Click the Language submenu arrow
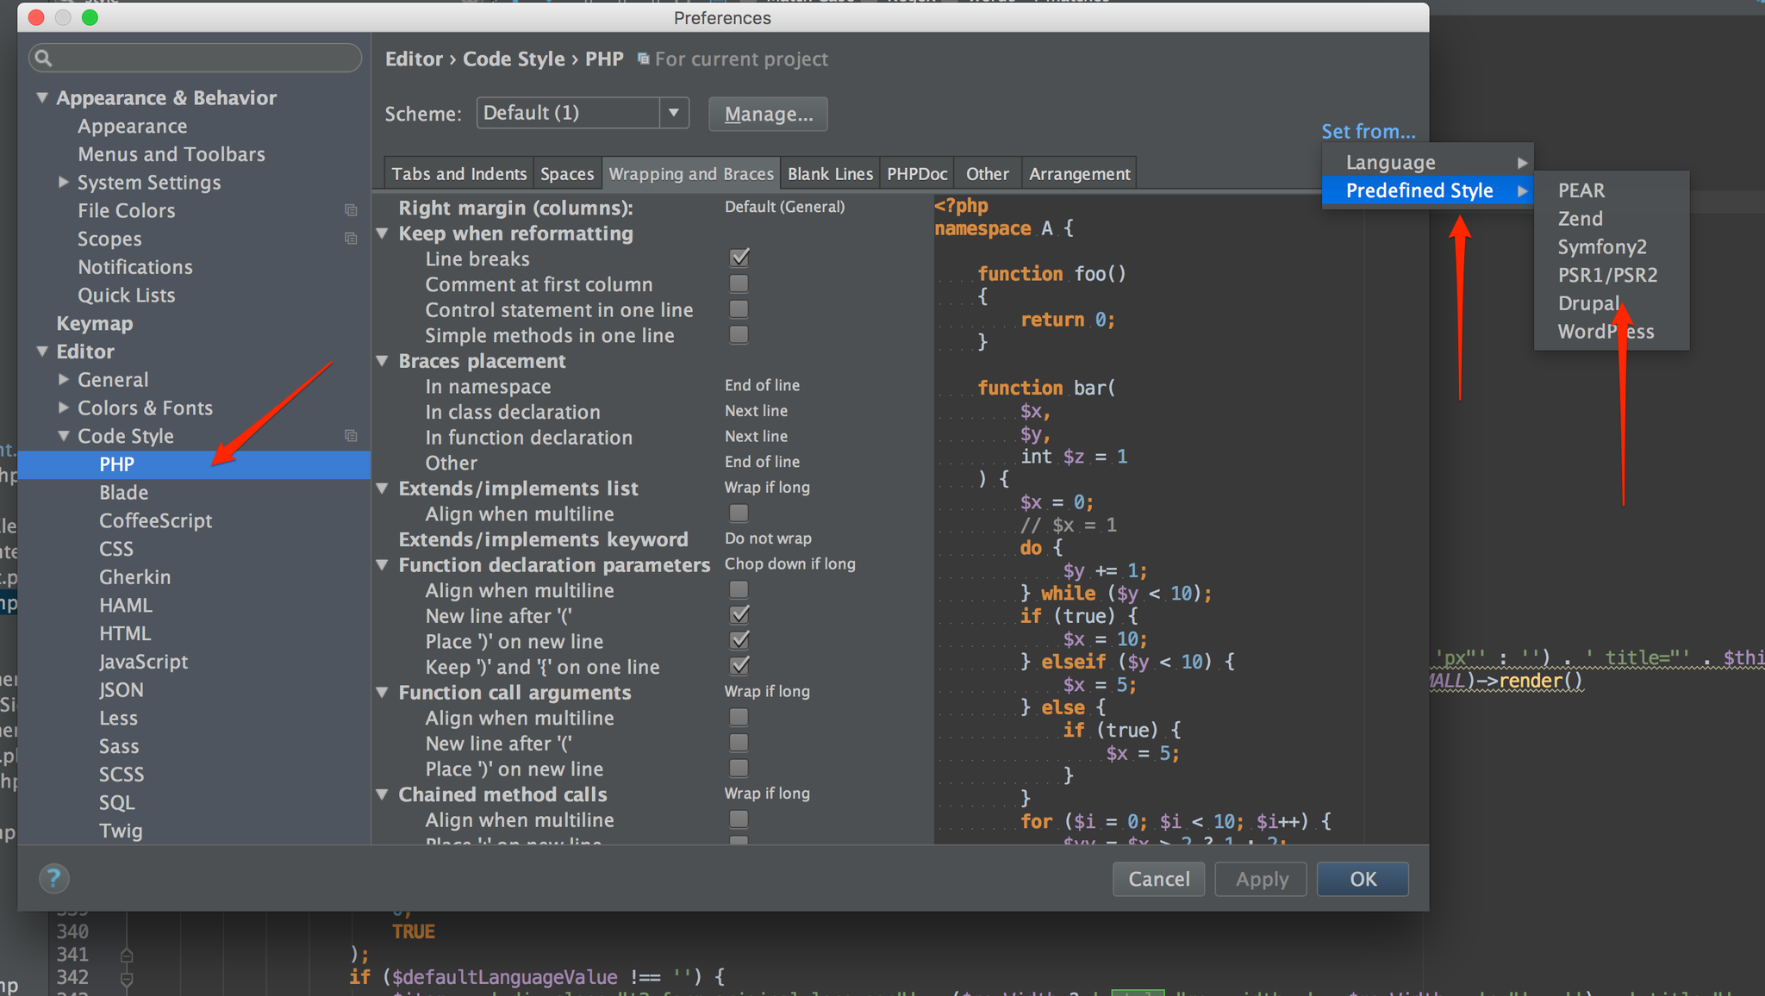The width and height of the screenshot is (1765, 996). tap(1522, 163)
